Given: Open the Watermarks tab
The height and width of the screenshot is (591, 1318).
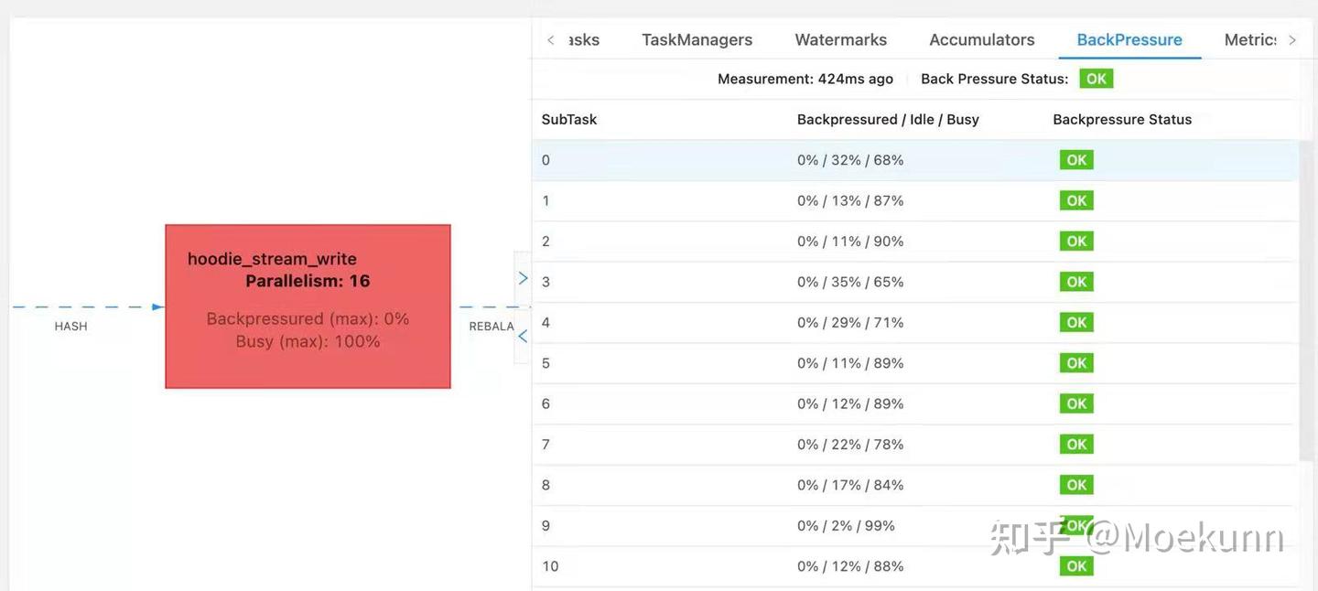Looking at the screenshot, I should (x=840, y=39).
